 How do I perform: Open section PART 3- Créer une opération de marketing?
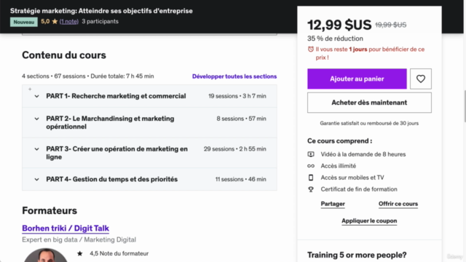149,153
